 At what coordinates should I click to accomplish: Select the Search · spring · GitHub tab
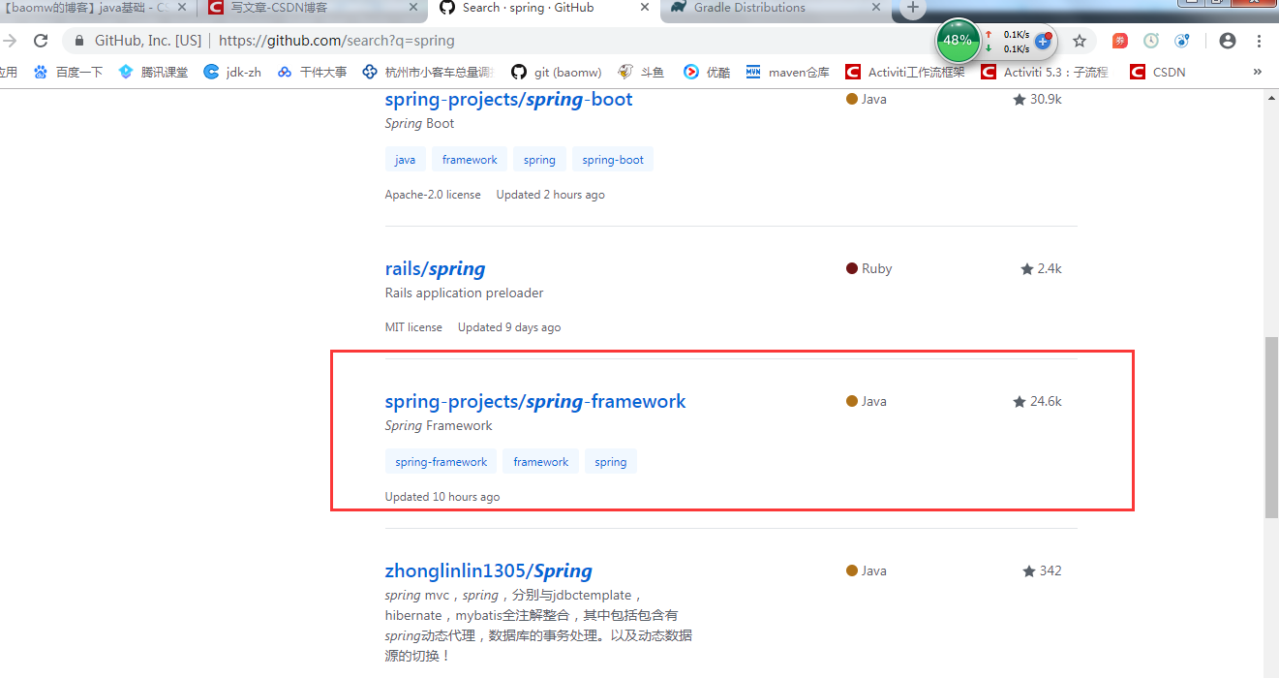click(543, 8)
